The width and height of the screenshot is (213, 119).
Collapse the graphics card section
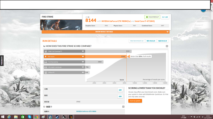tap(123, 107)
